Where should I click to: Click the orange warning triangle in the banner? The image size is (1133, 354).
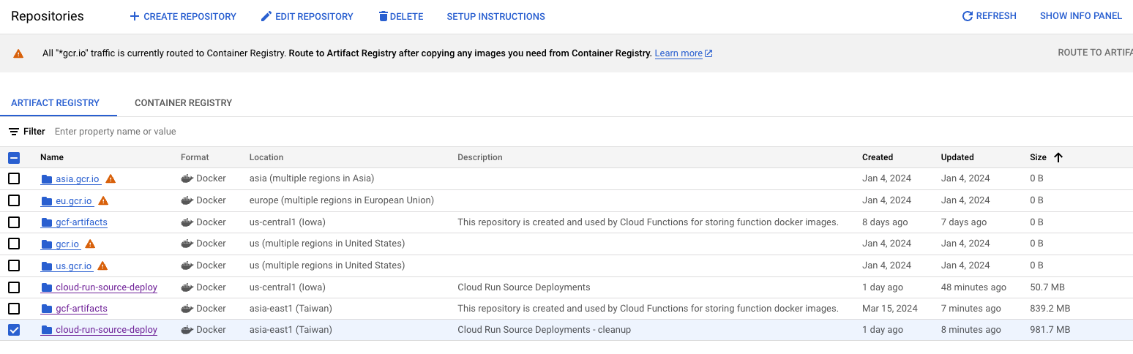18,53
